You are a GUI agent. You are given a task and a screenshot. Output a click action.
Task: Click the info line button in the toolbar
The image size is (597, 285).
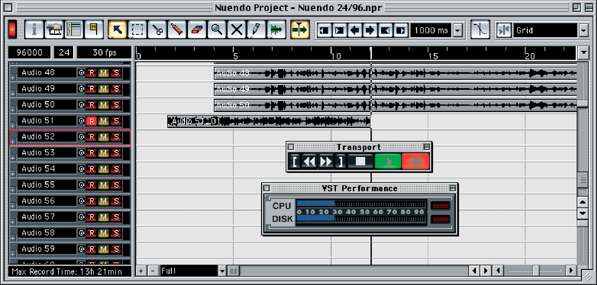pos(34,30)
